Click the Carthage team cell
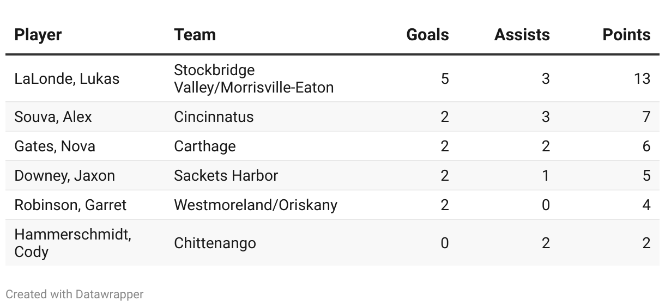 pos(204,146)
